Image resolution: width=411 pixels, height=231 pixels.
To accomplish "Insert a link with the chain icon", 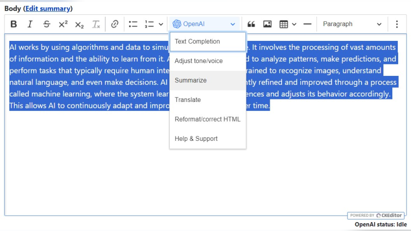I will (115, 24).
